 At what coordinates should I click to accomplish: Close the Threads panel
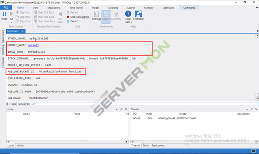[256, 109]
